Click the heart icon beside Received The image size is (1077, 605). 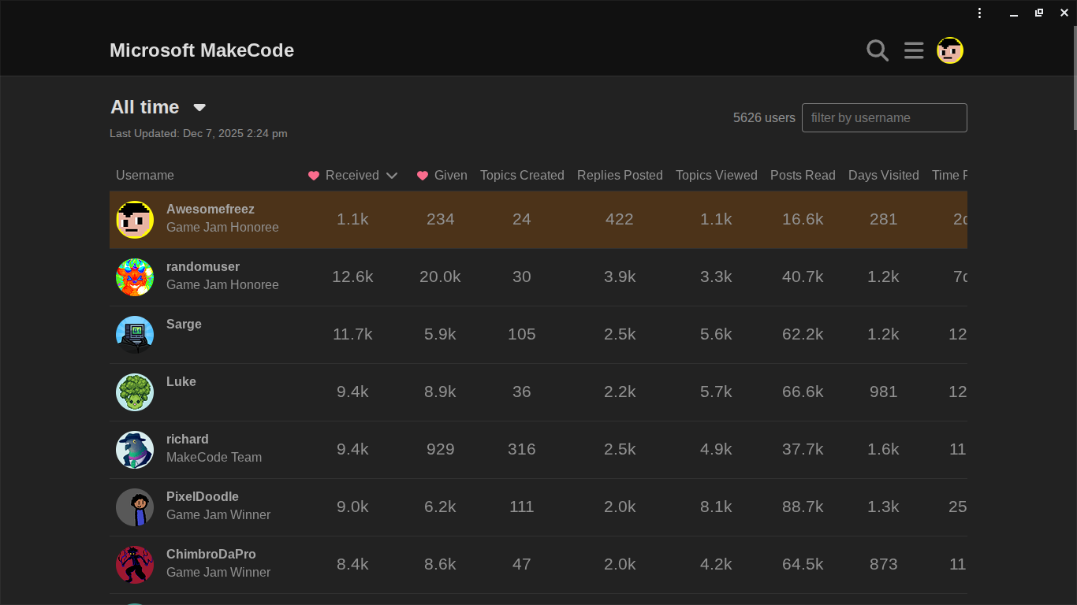314,176
